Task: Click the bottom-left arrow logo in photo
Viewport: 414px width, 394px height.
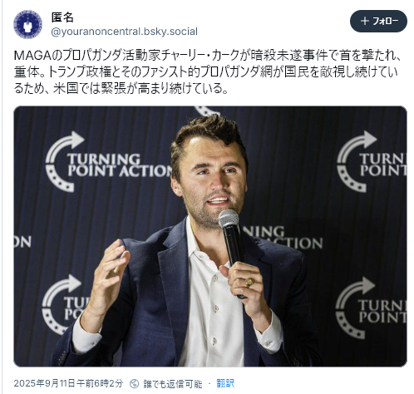Action: pos(65,304)
